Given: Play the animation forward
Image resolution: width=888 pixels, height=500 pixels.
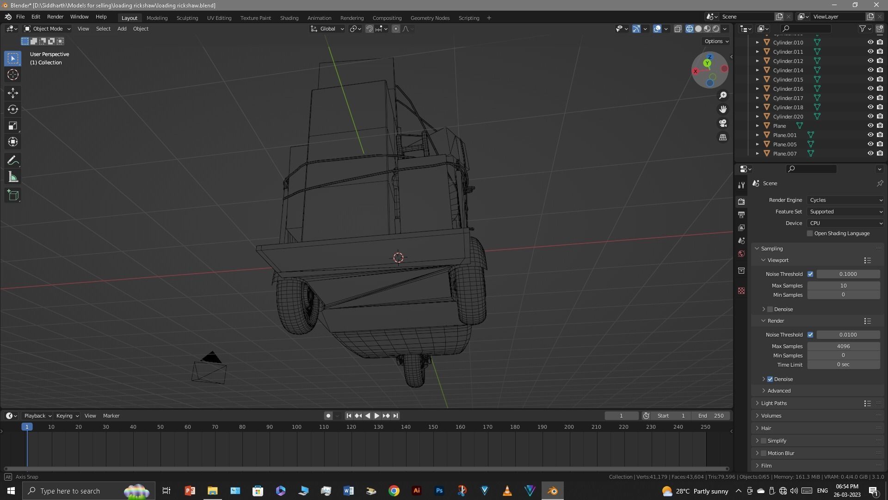Looking at the screenshot, I should [377, 416].
